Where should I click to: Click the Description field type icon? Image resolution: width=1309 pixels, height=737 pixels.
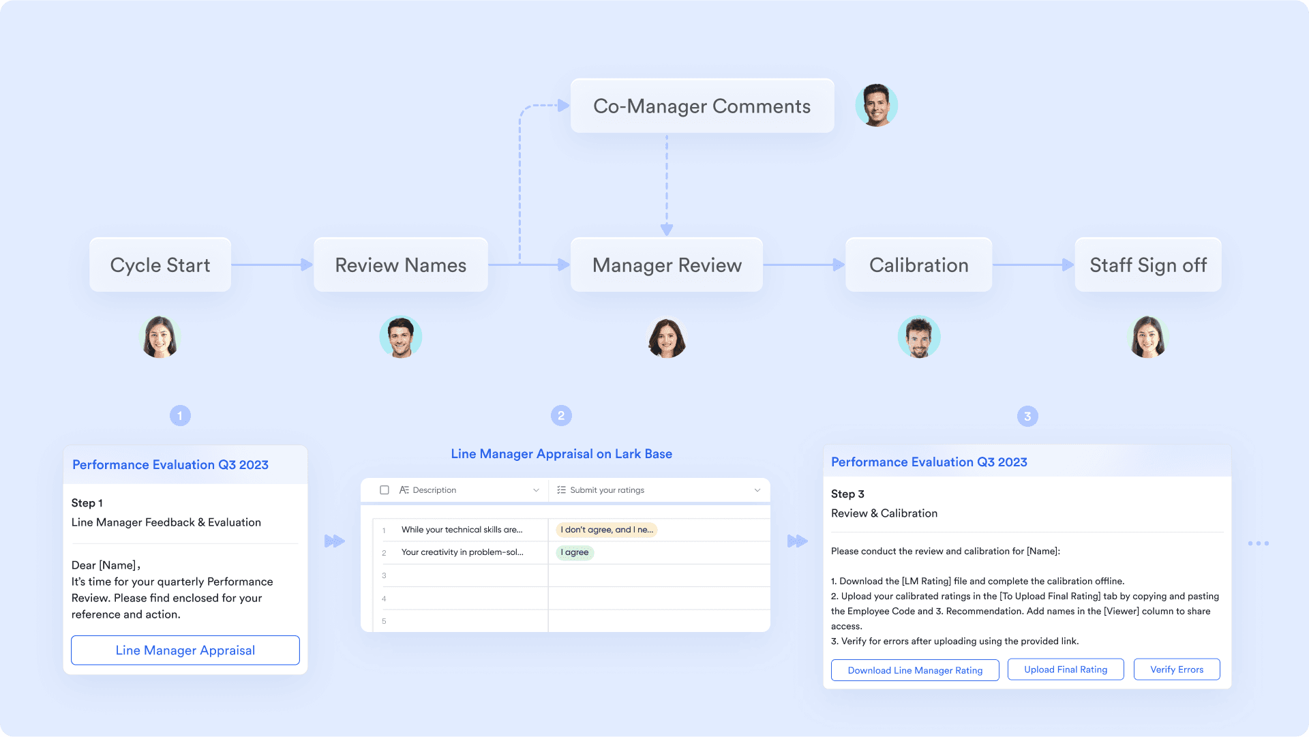click(x=405, y=490)
